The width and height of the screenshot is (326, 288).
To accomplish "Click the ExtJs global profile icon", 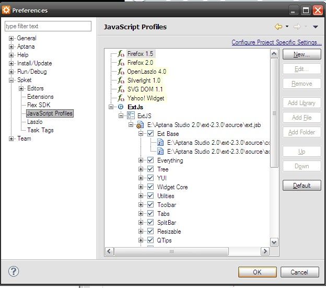I will click(121, 107).
